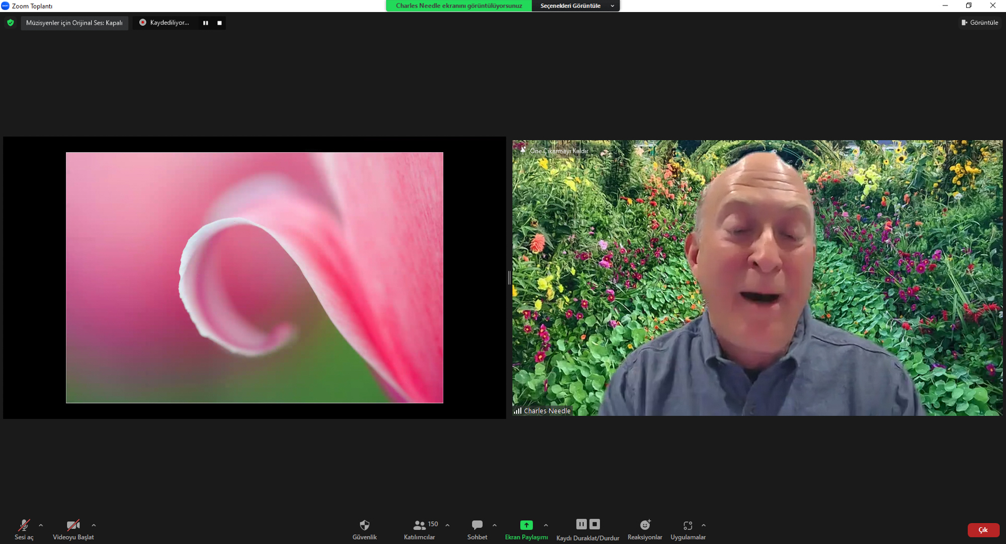Viewport: 1006px width, 544px height.
Task: Open the Katılımcılar participants panel
Action: point(420,529)
